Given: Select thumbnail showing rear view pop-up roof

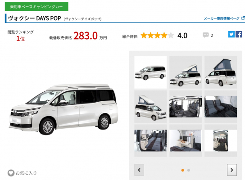Looking at the screenshot, I should coord(221,72).
